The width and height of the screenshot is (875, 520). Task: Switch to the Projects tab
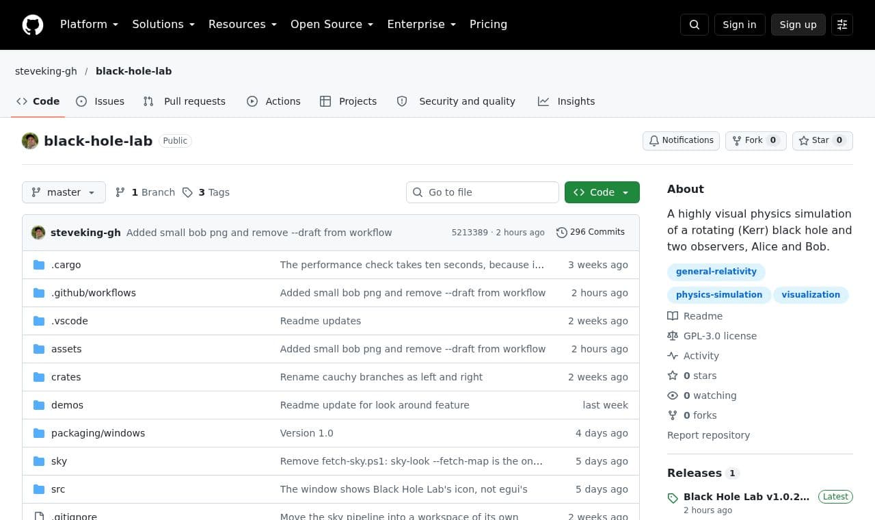pos(349,101)
